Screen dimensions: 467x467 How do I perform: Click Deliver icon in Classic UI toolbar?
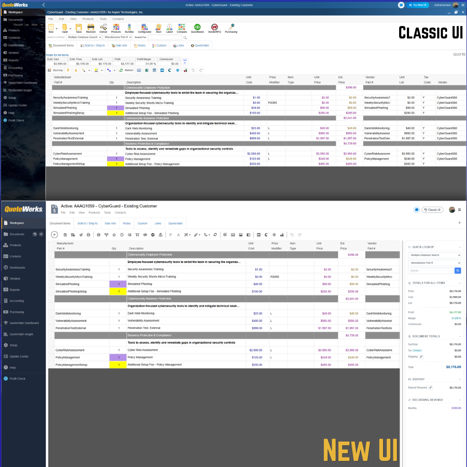point(103,28)
